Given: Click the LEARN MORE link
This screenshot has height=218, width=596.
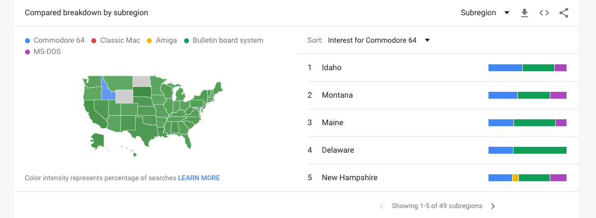Looking at the screenshot, I should 199,178.
